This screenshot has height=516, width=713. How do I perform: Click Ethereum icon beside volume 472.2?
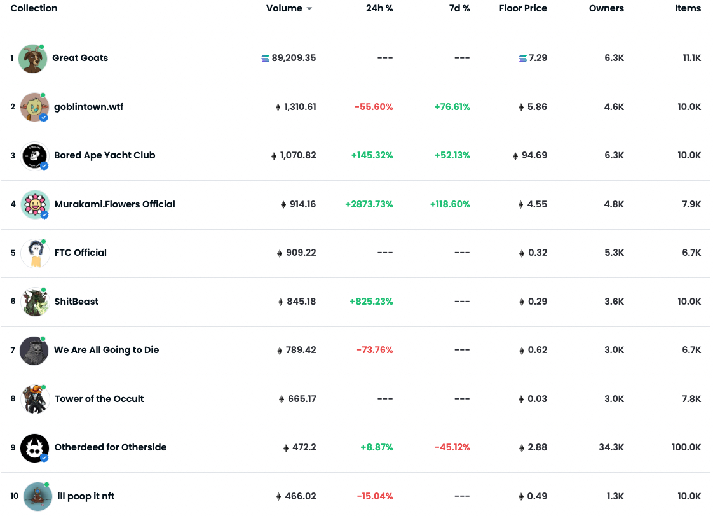[286, 448]
